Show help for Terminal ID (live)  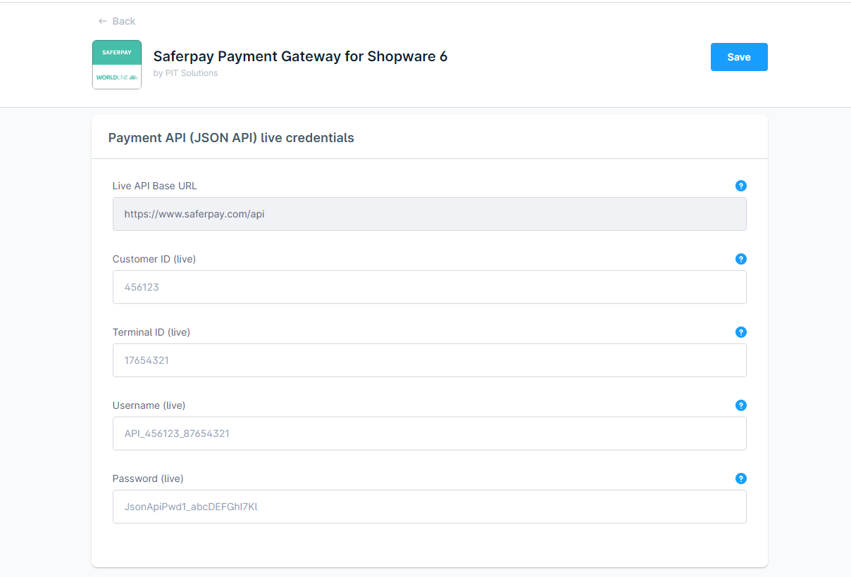(x=740, y=332)
